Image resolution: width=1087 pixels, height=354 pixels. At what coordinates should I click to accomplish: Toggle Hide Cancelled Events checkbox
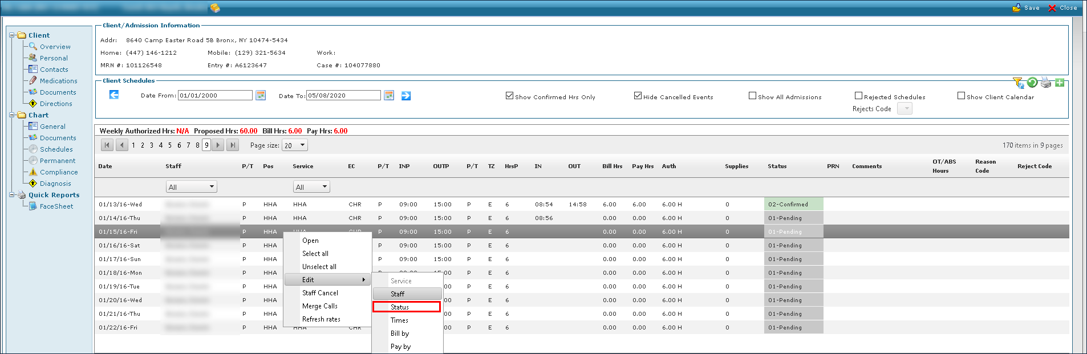click(x=638, y=96)
